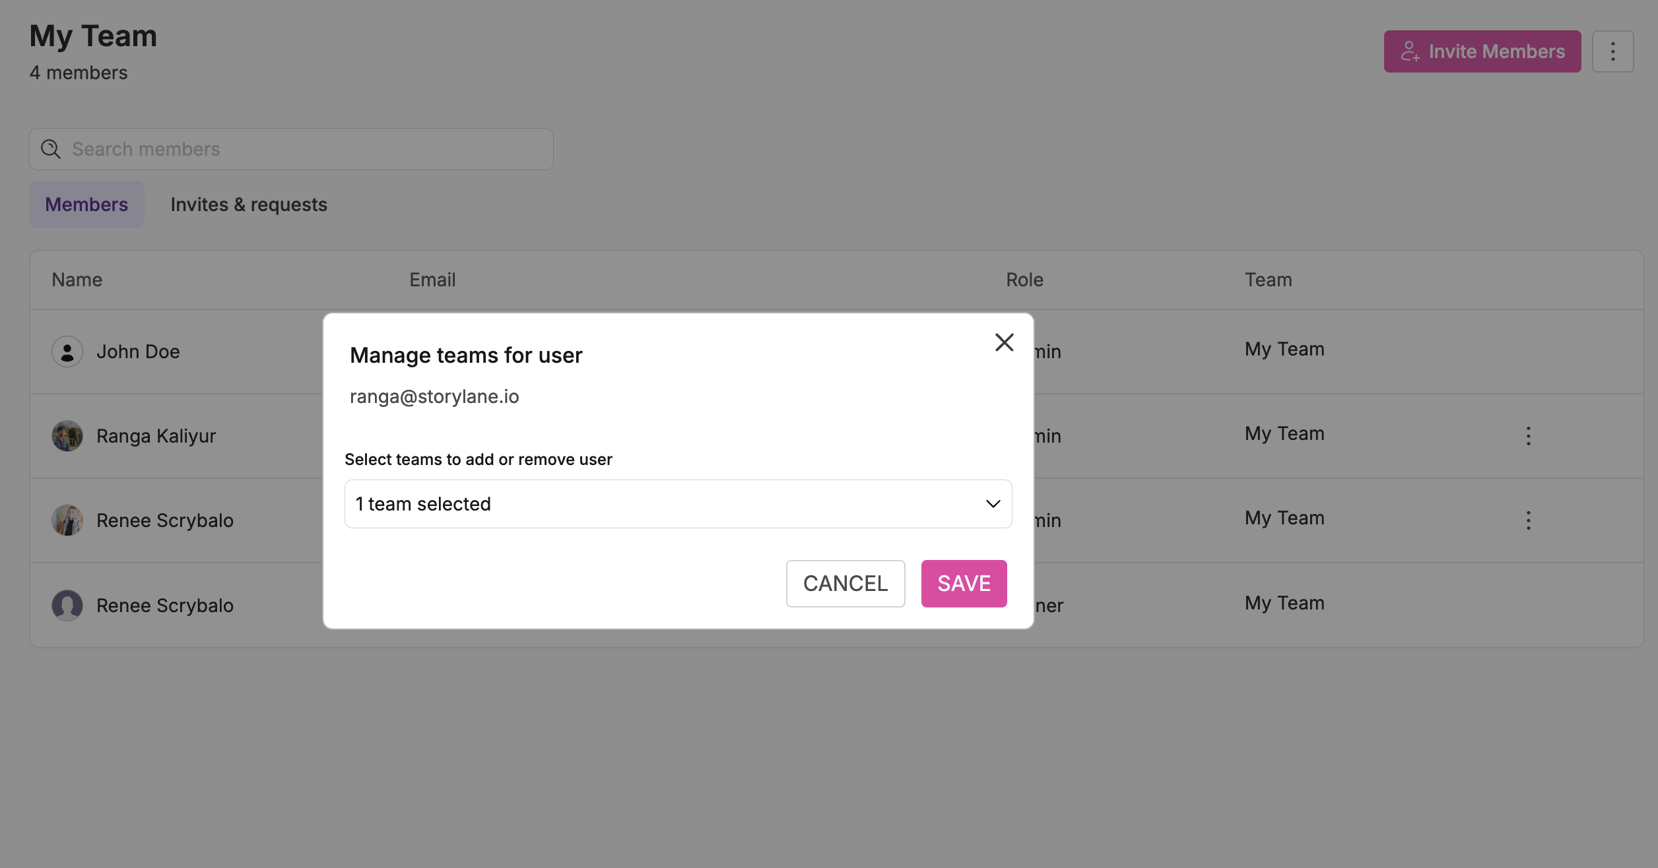
Task: Click John Doe's avatar icon
Action: coord(67,352)
